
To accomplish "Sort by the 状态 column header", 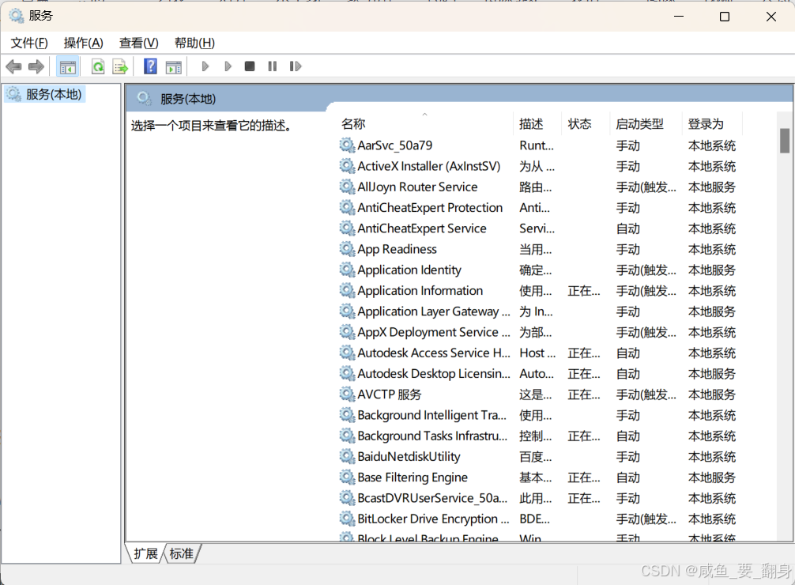I will click(586, 124).
